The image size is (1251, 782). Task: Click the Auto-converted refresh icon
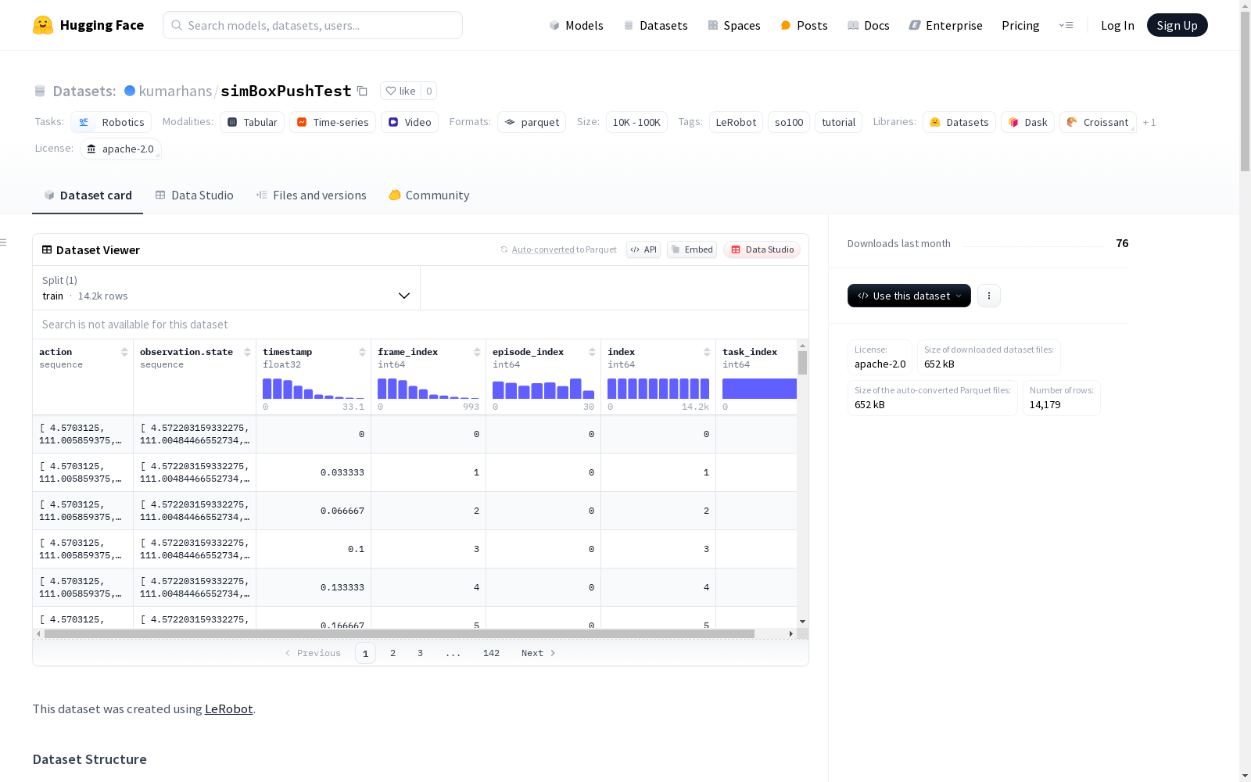pos(504,249)
